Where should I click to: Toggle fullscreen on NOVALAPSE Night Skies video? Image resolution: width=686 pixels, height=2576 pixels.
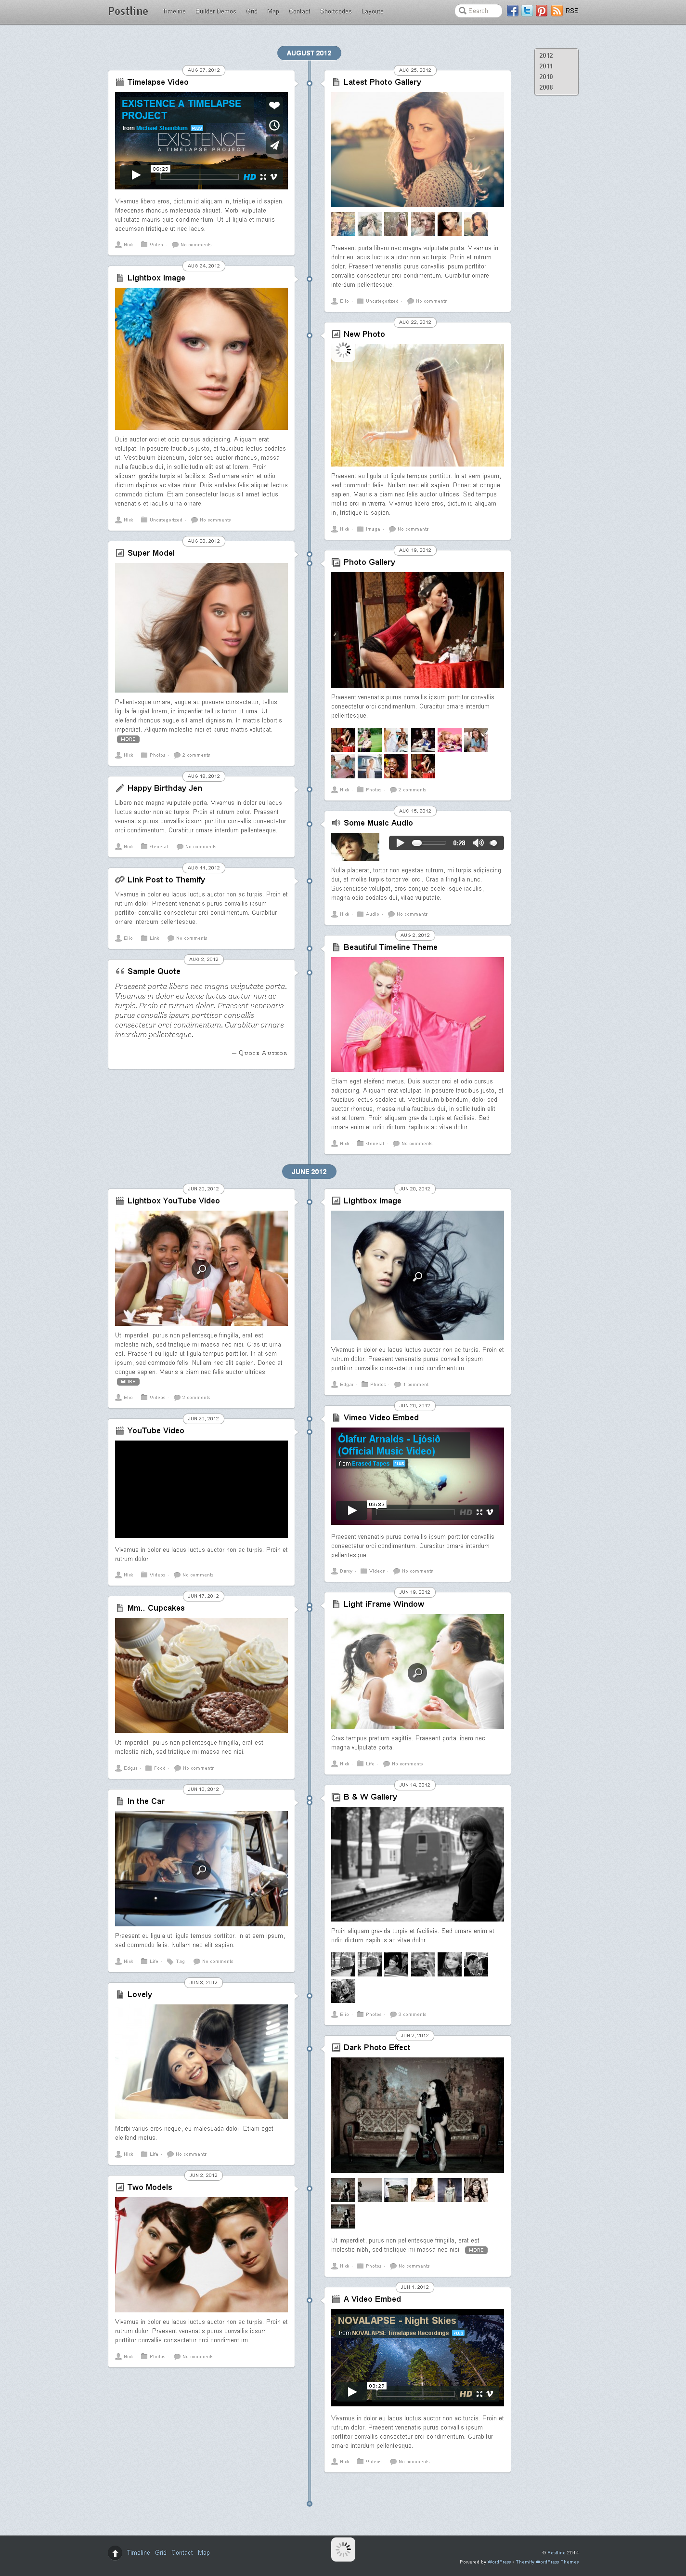pyautogui.click(x=479, y=2394)
